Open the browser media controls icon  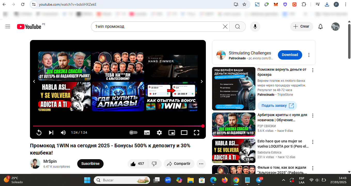(x=318, y=4)
